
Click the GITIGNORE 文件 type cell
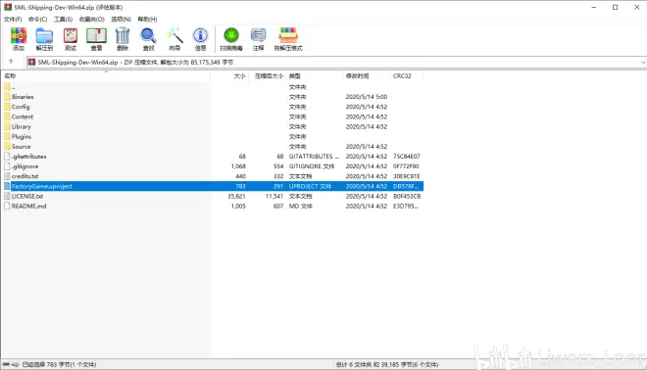point(312,166)
